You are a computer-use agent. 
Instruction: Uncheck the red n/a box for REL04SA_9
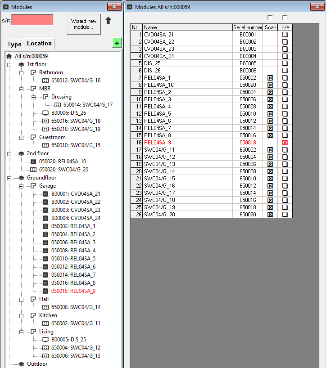pos(285,143)
